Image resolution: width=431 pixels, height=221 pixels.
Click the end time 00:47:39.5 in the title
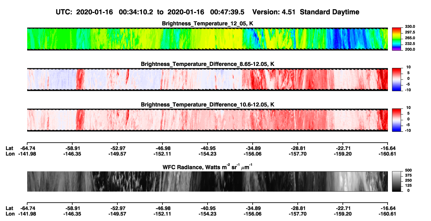click(x=228, y=12)
